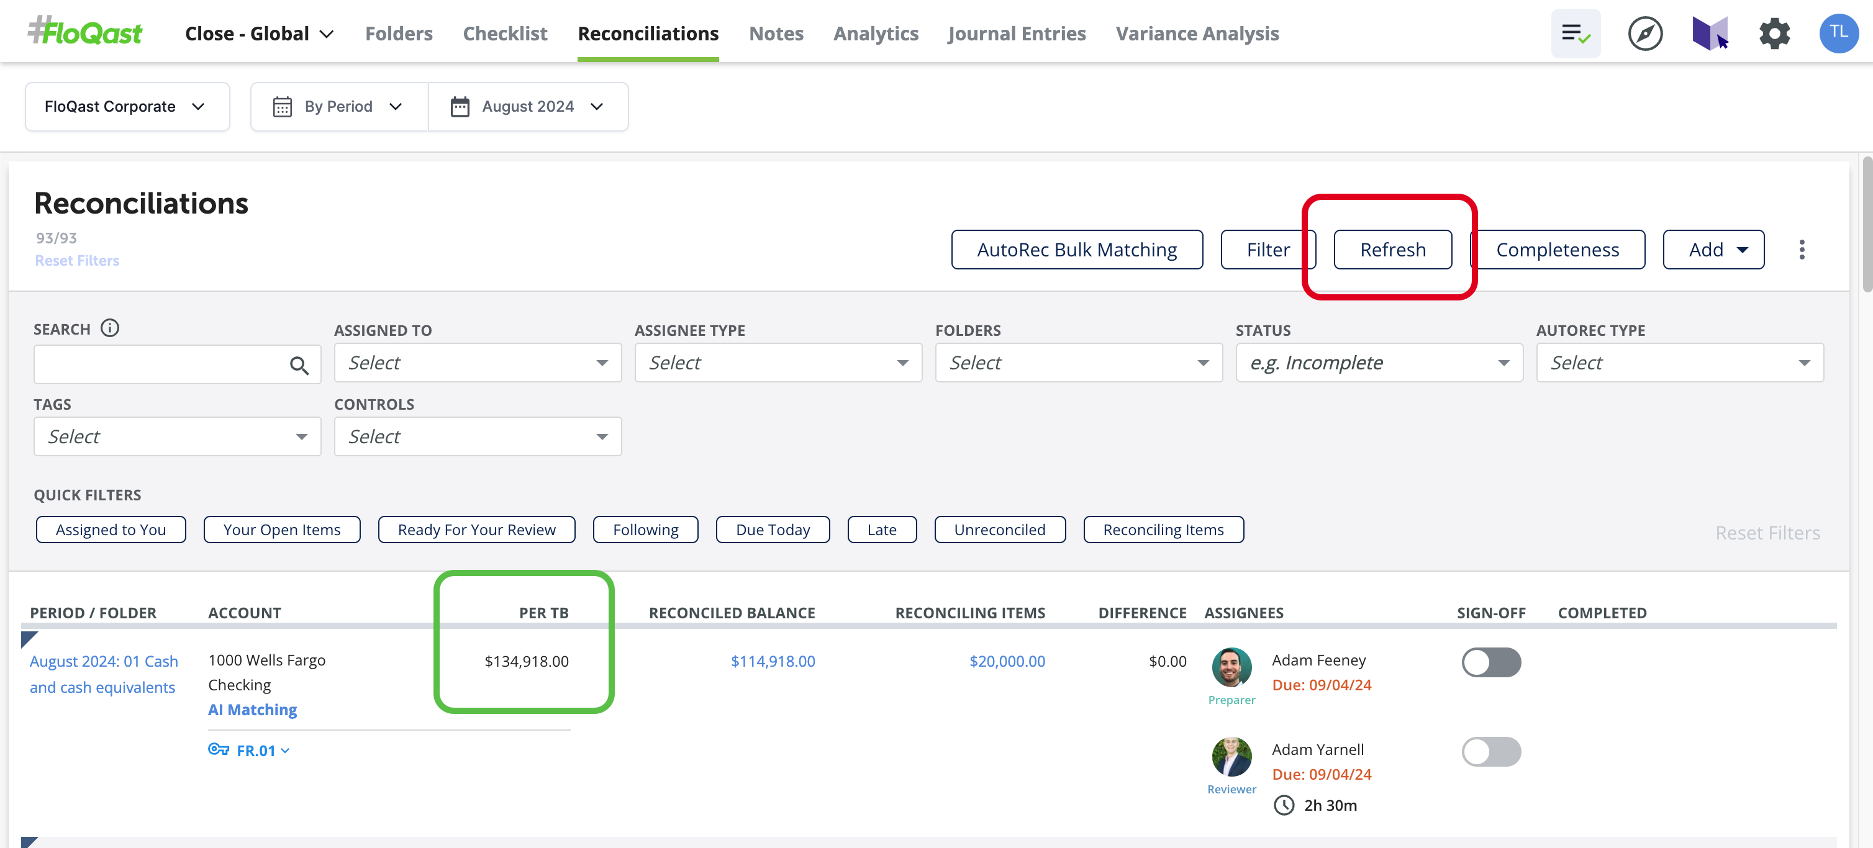Image resolution: width=1873 pixels, height=848 pixels.
Task: Go to the Journal Entries tab
Action: point(1017,34)
